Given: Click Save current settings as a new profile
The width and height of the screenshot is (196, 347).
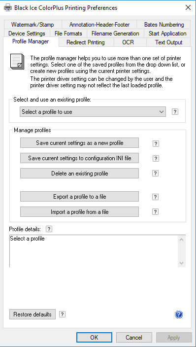Looking at the screenshot, I should pos(80,143).
